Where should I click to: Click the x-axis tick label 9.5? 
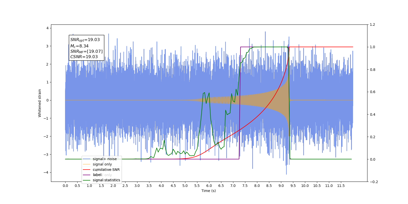pyautogui.click(x=293, y=186)
